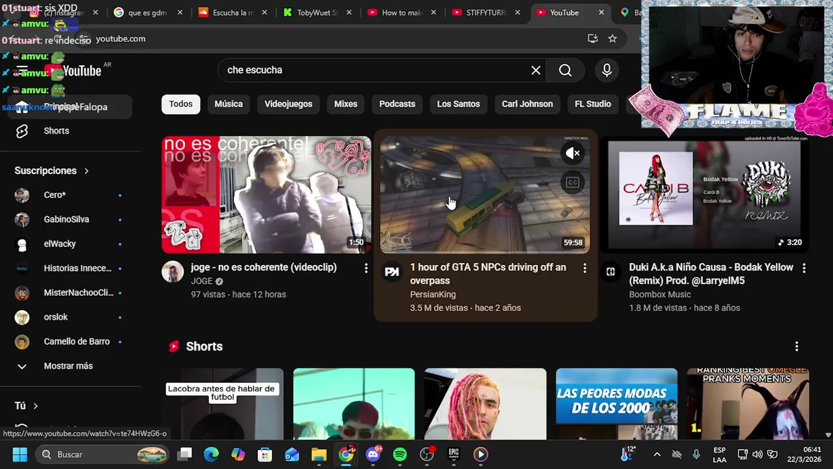Screen dimensions: 833x469
Task: Open the joge 'no es coherente' thumbnail
Action: click(x=266, y=194)
